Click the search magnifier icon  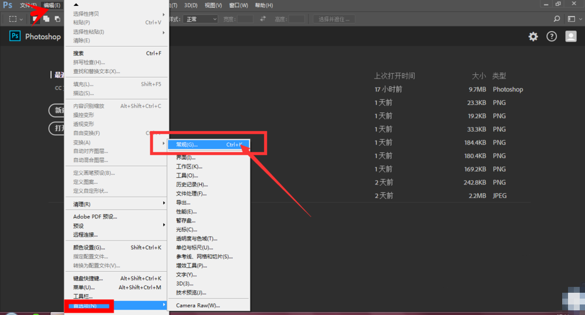tap(556, 19)
